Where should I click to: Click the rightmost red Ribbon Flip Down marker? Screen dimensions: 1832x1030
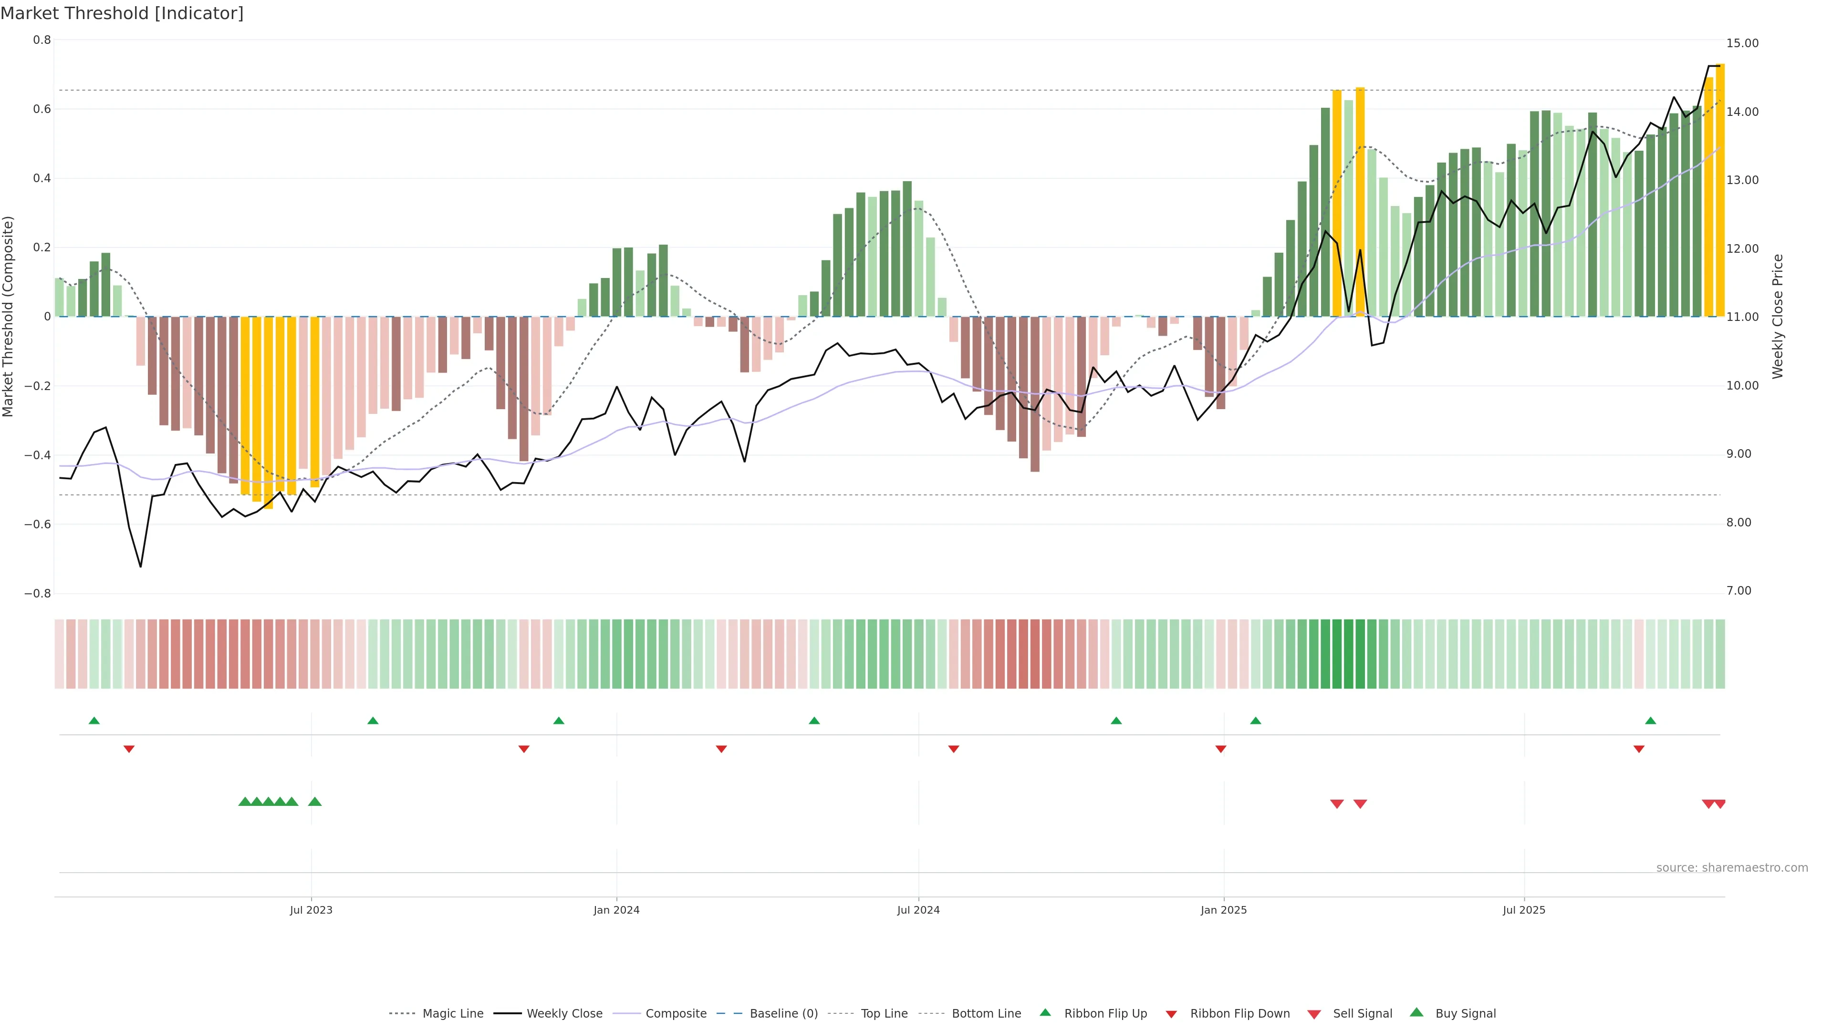(x=1639, y=749)
